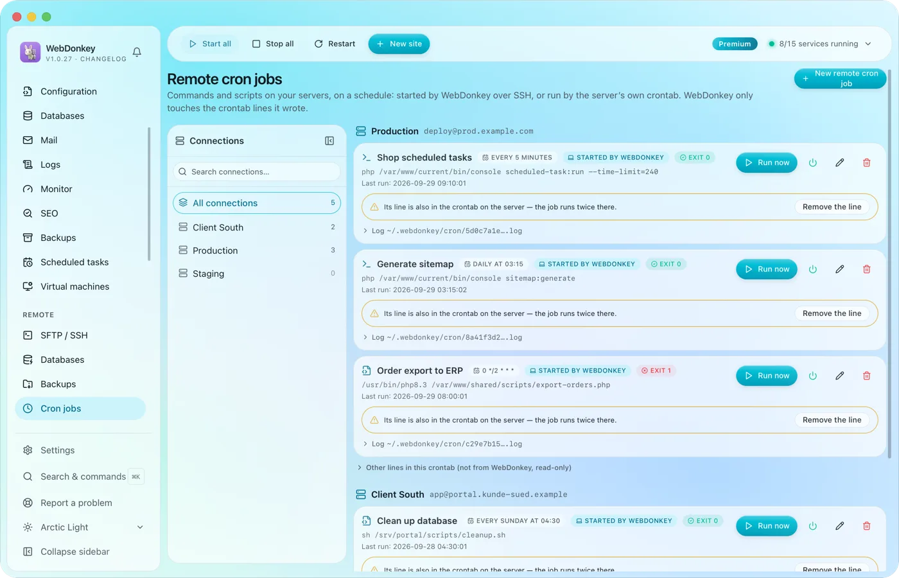Select the Client South connection

[x=257, y=227]
